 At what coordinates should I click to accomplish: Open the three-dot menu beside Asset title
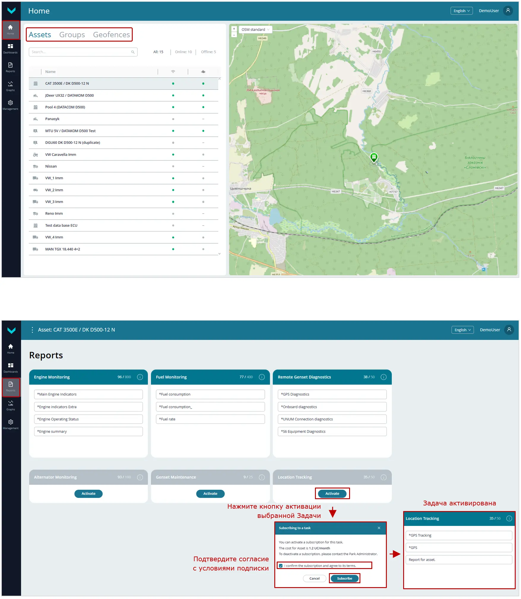point(32,330)
